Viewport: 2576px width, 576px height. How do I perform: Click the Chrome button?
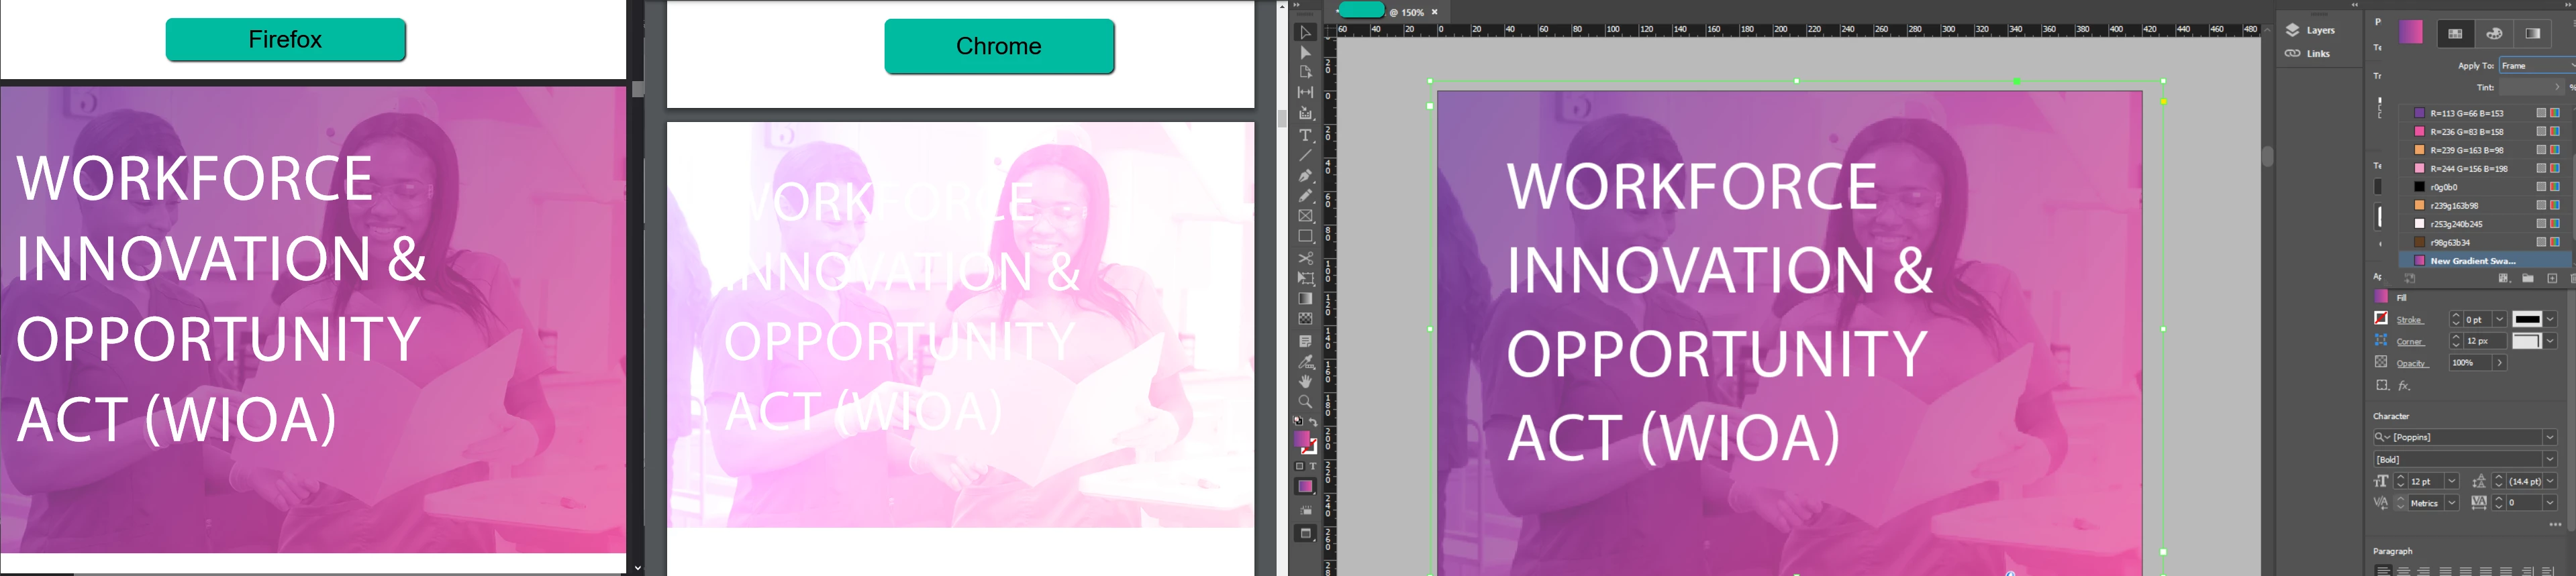(x=999, y=46)
